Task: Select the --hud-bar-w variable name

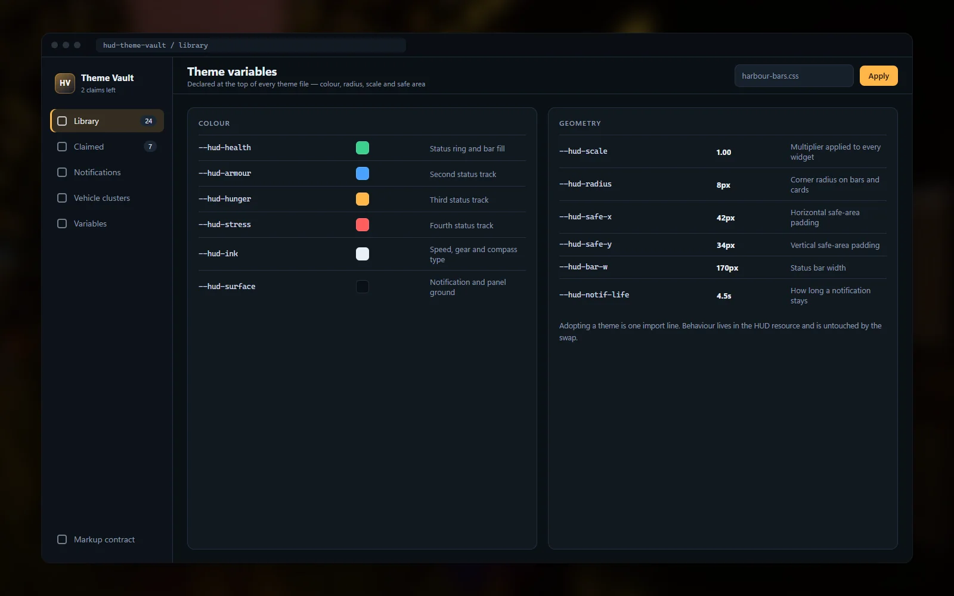Action: [x=583, y=267]
